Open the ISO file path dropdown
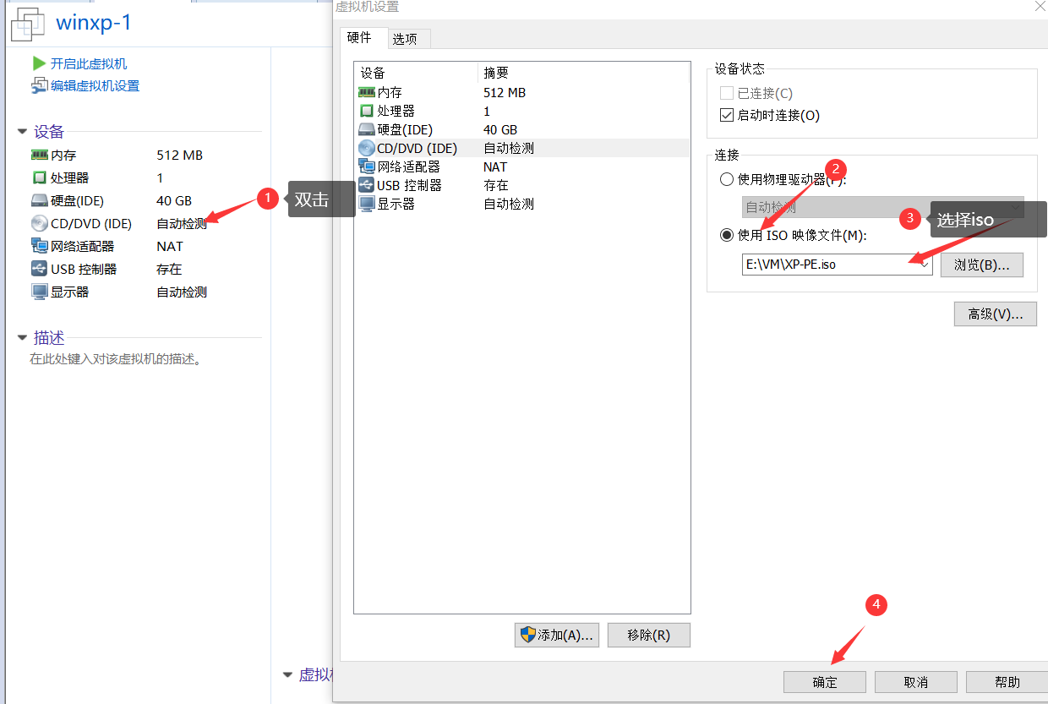 click(923, 264)
